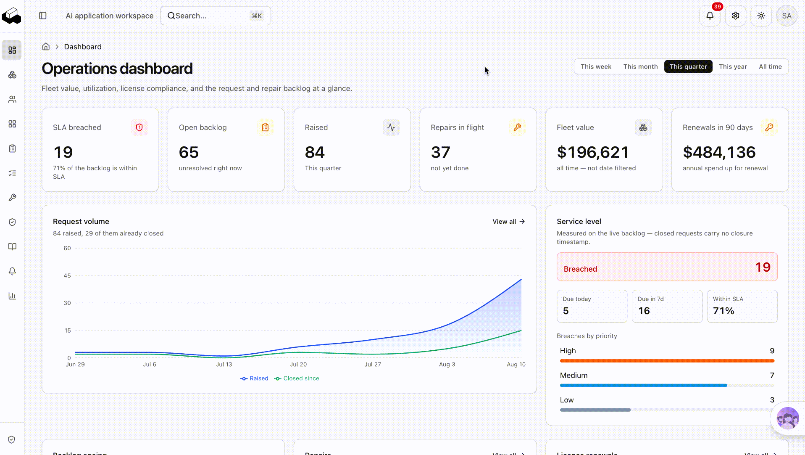Viewport: 805px width, 455px height.
Task: Toggle the Closed since legend series
Action: (297, 378)
